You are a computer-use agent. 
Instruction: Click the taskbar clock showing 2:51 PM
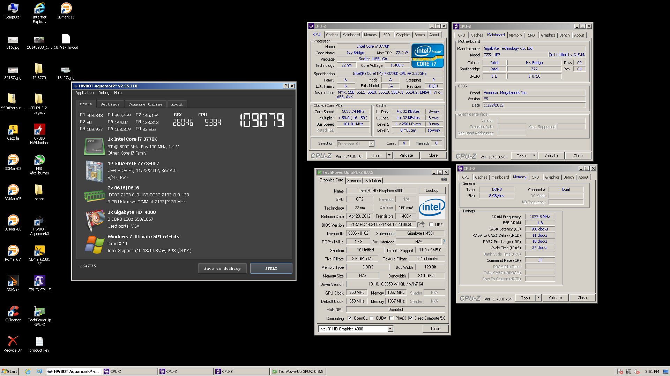652,371
